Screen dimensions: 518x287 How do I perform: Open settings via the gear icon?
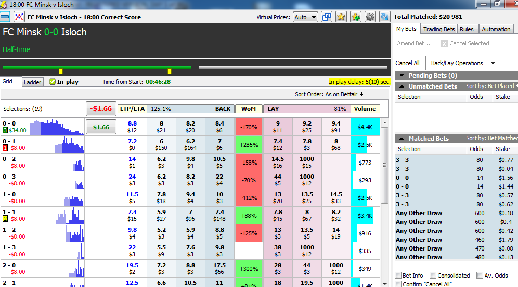[x=370, y=17]
